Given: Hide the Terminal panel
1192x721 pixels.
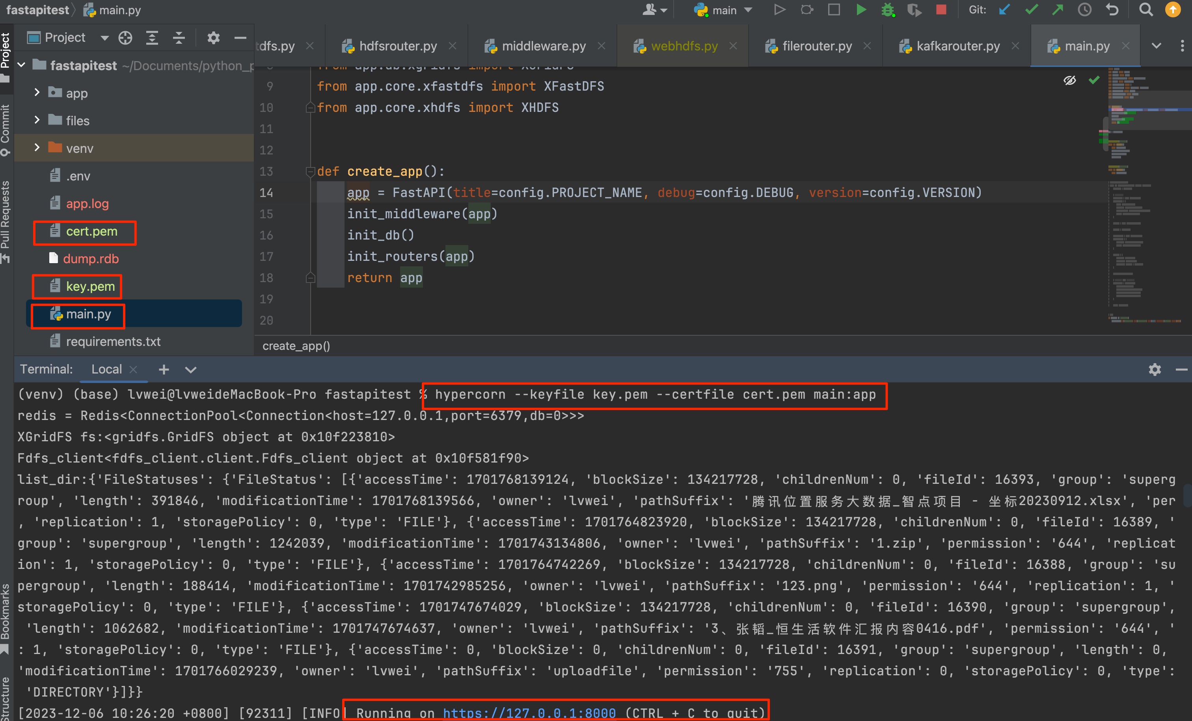Looking at the screenshot, I should (1181, 370).
